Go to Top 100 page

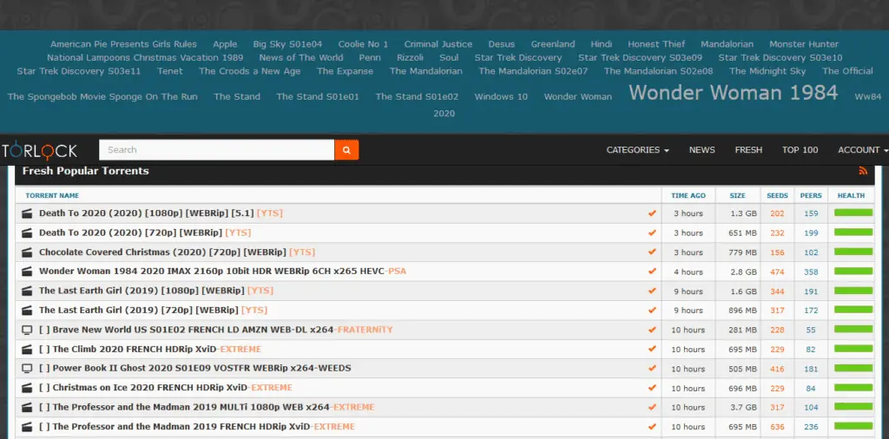[800, 150]
